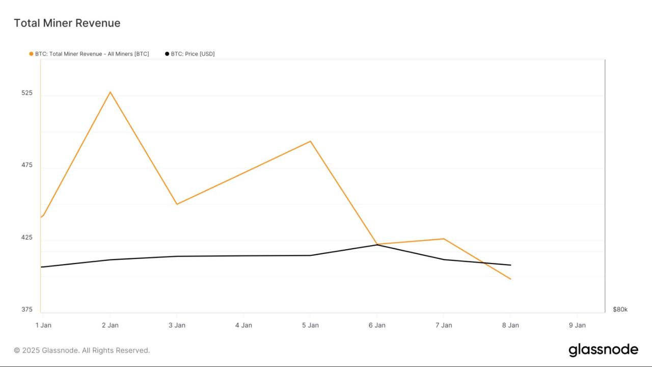Click the 4 Jan x-axis label
The image size is (652, 367).
(243, 325)
